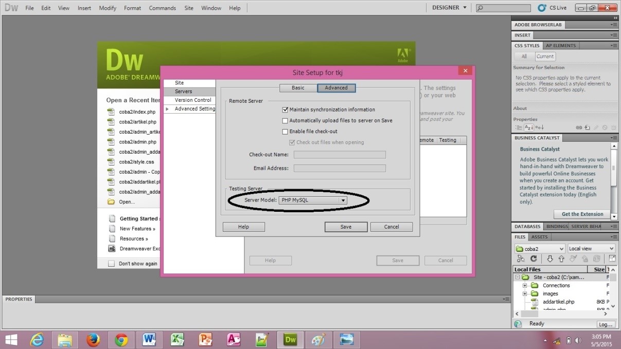
Task: Show category view in CSS Properties
Action: 519,127
